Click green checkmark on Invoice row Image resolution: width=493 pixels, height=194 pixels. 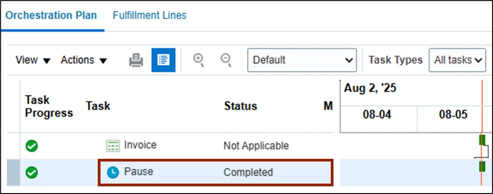pos(32,146)
